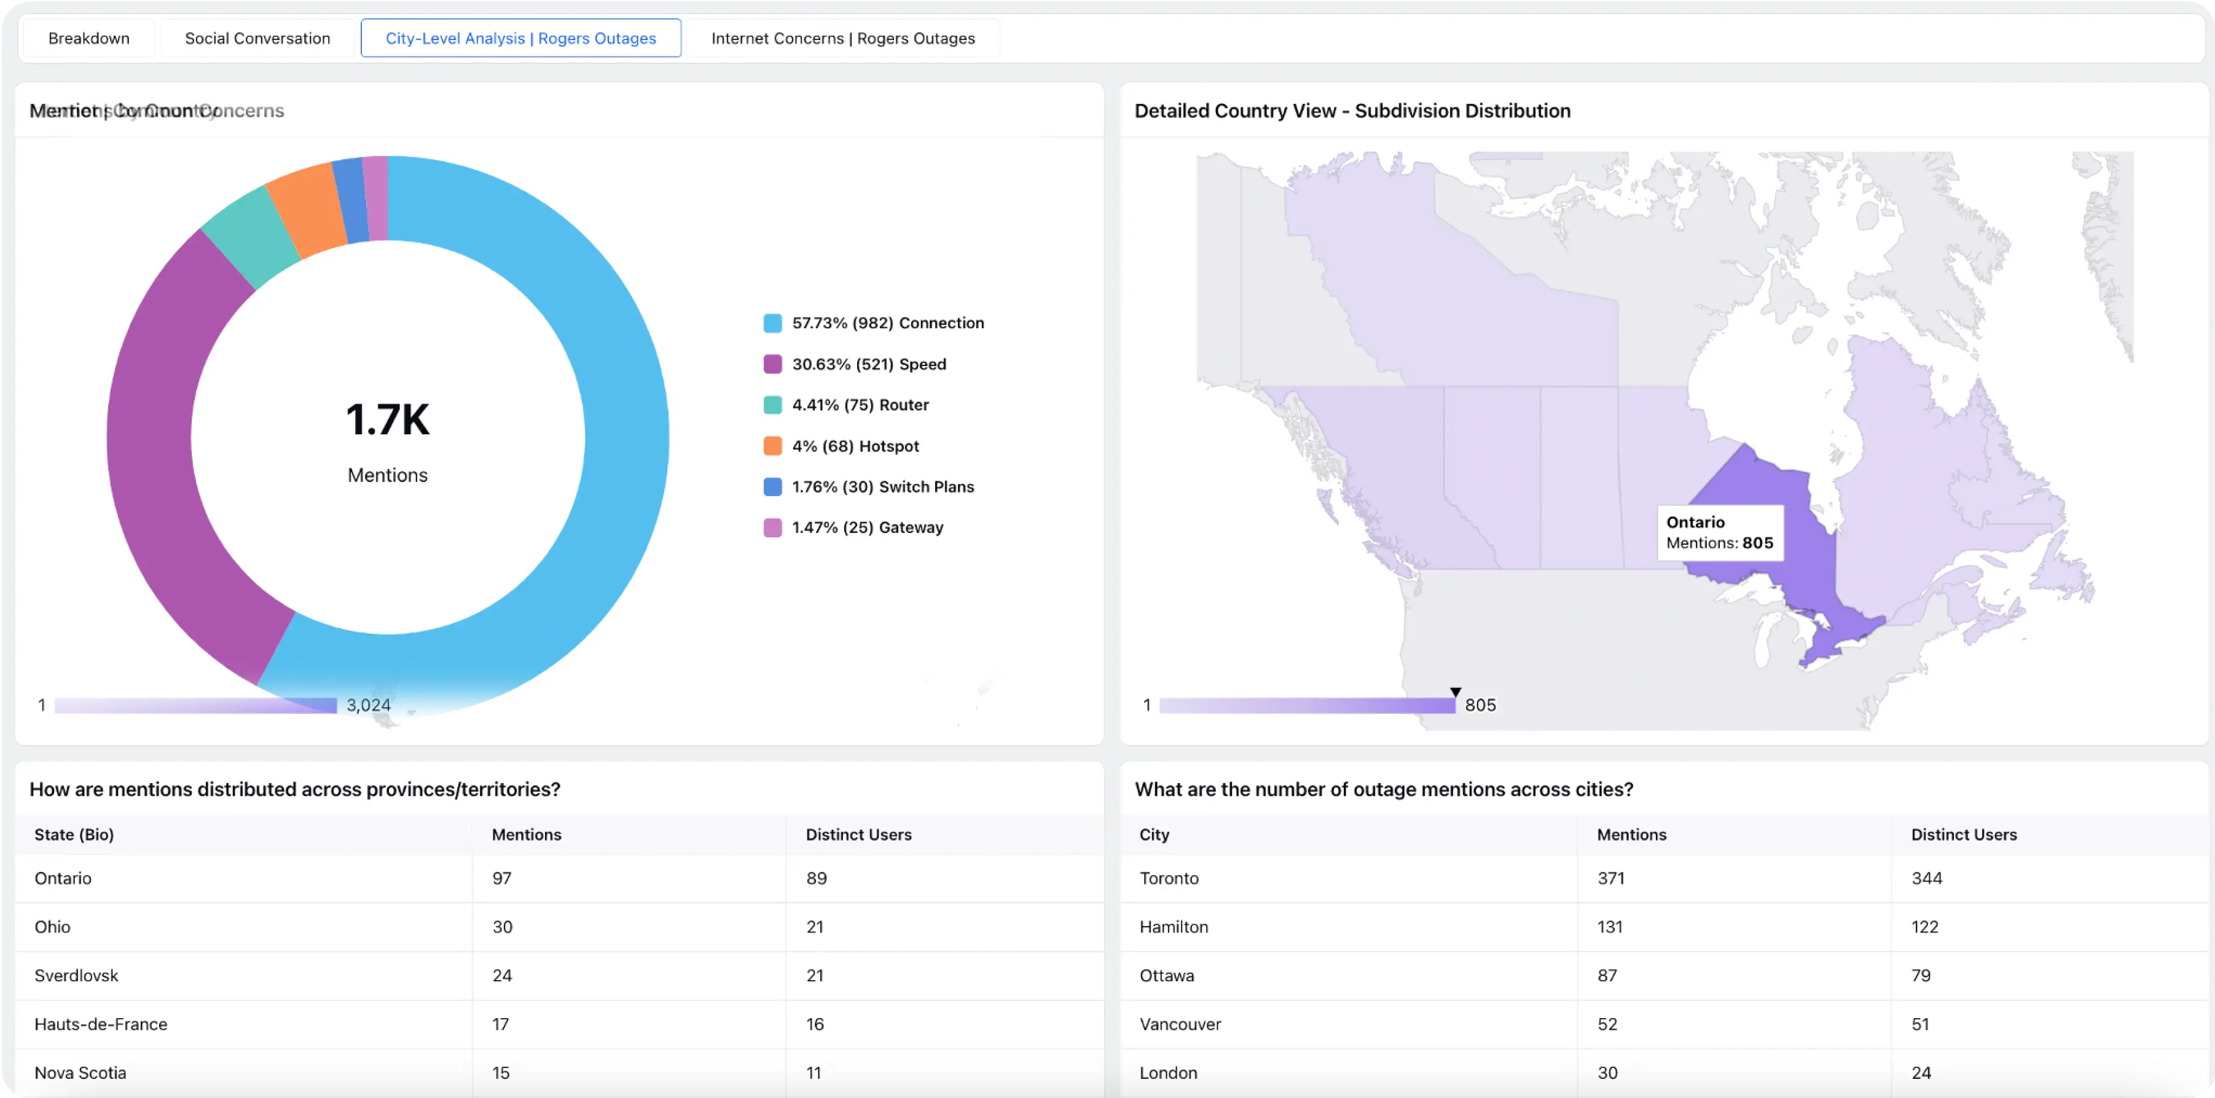Viewport: 2215px width, 1098px height.
Task: Click legend label 1.47% (25) Gateway
Action: (x=867, y=528)
